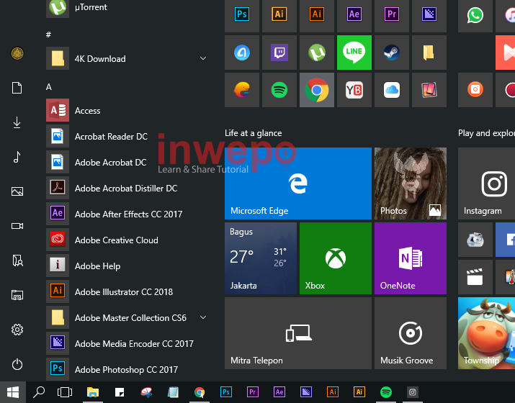Image resolution: width=515 pixels, height=403 pixels.
Task: Open the Xbox live tile
Action: [x=336, y=259]
